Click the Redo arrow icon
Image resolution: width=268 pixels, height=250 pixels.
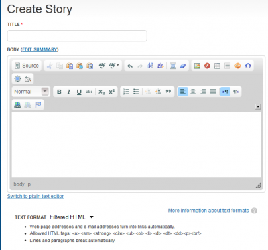click(x=140, y=66)
